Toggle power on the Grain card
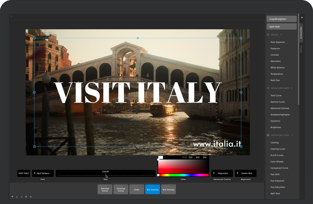 (x=142, y=186)
